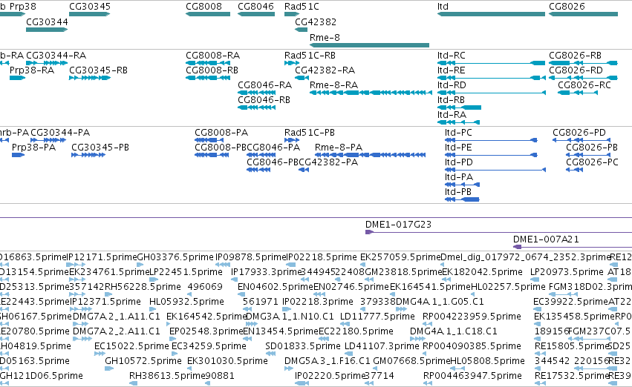The image size is (632, 387).
Task: Select the Rad51C gene label
Action: 302,7
